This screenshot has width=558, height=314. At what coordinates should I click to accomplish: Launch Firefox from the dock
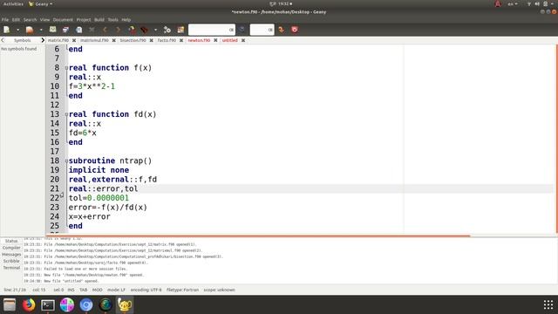click(x=29, y=304)
